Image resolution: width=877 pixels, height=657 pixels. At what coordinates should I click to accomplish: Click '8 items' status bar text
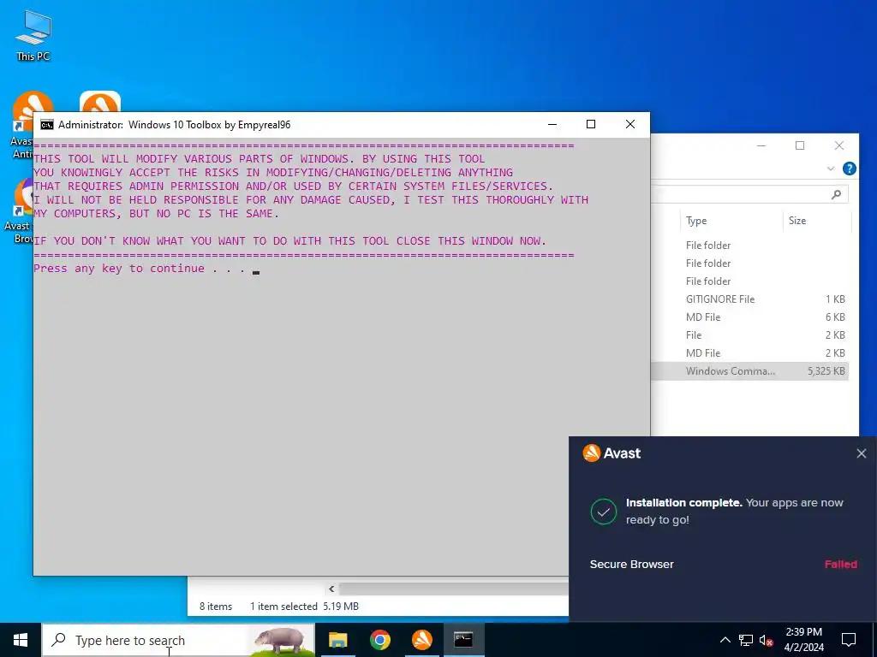(216, 607)
